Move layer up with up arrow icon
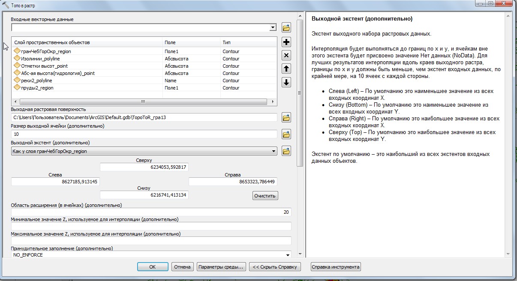This screenshot has height=281, width=517. tap(286, 69)
